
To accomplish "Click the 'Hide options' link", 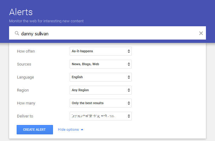I will pos(68,130).
